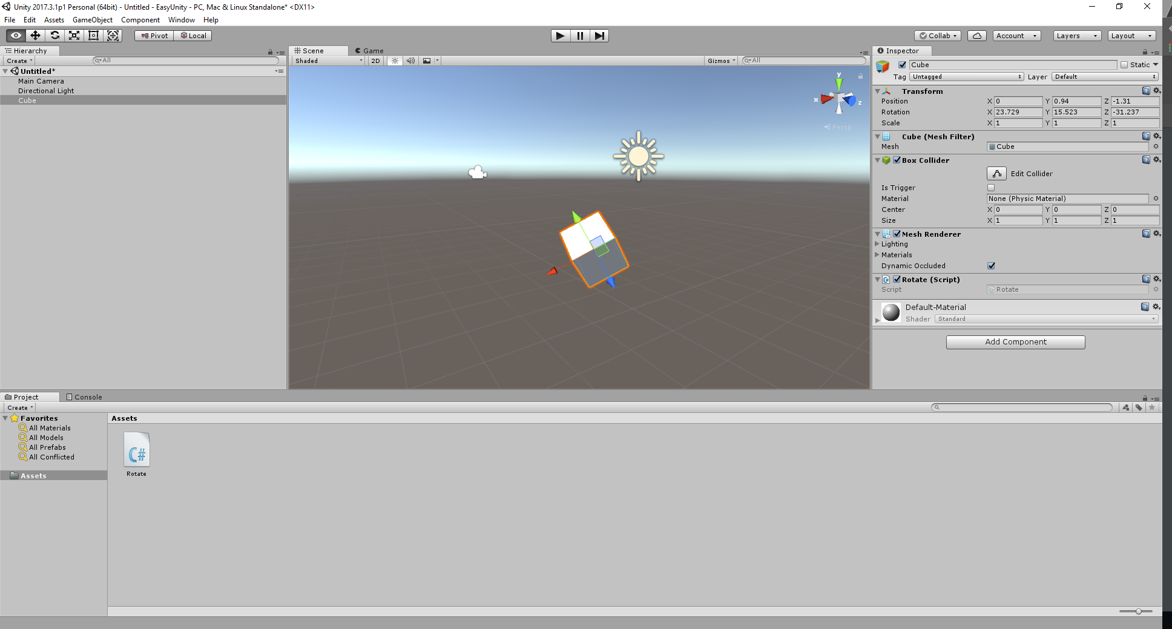
Task: Enable Is Trigger on the Box Collider
Action: [991, 188]
